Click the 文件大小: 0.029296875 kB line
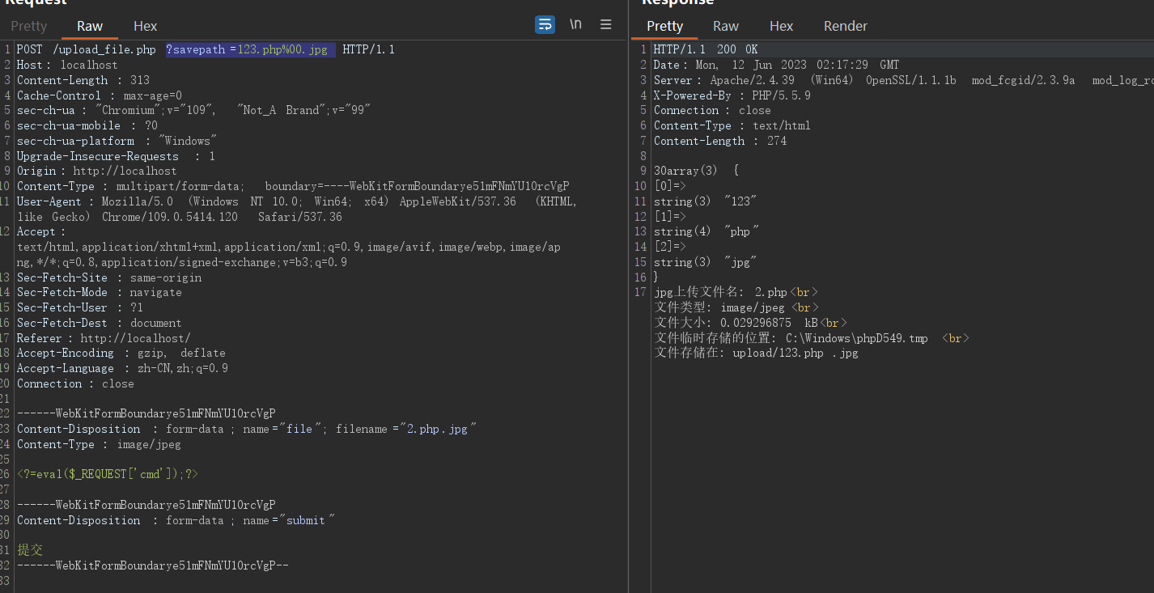This screenshot has width=1154, height=593. coord(751,323)
